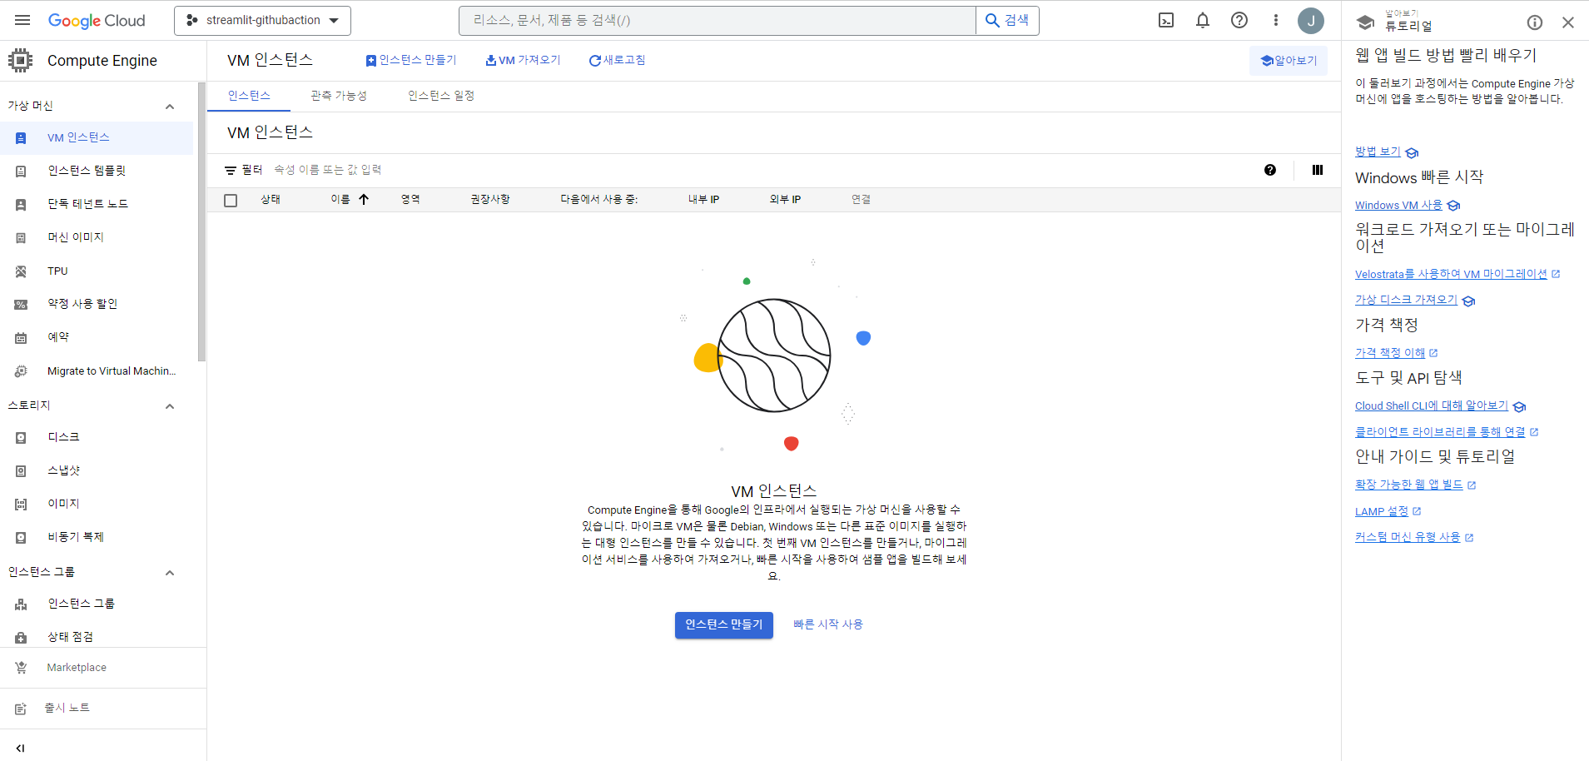Click the 알아보기 button
1589x761 pixels.
coord(1289,61)
